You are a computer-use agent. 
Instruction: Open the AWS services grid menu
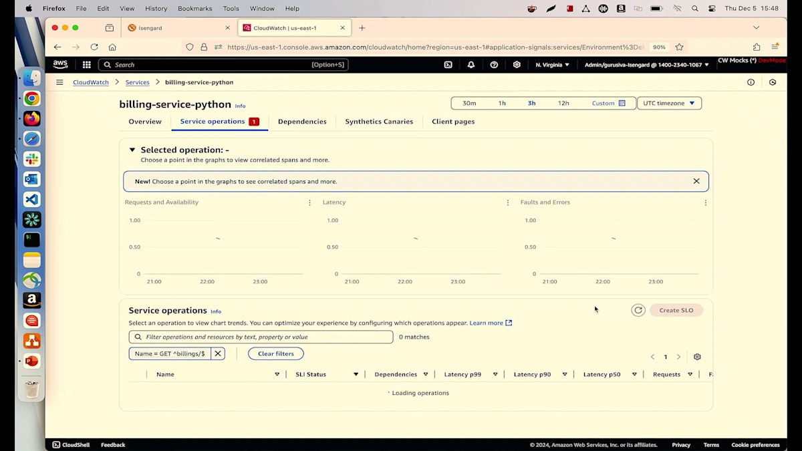[x=87, y=65]
